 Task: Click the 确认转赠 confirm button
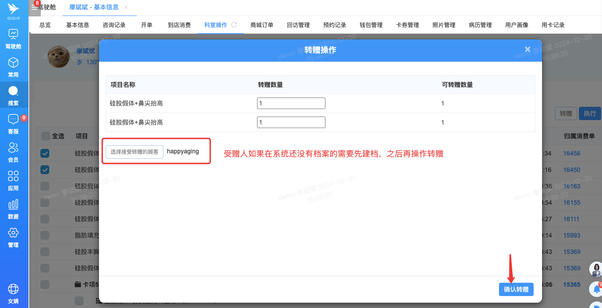516,289
